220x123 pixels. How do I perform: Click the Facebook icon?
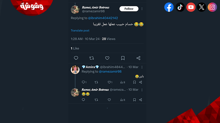pos(169,7)
